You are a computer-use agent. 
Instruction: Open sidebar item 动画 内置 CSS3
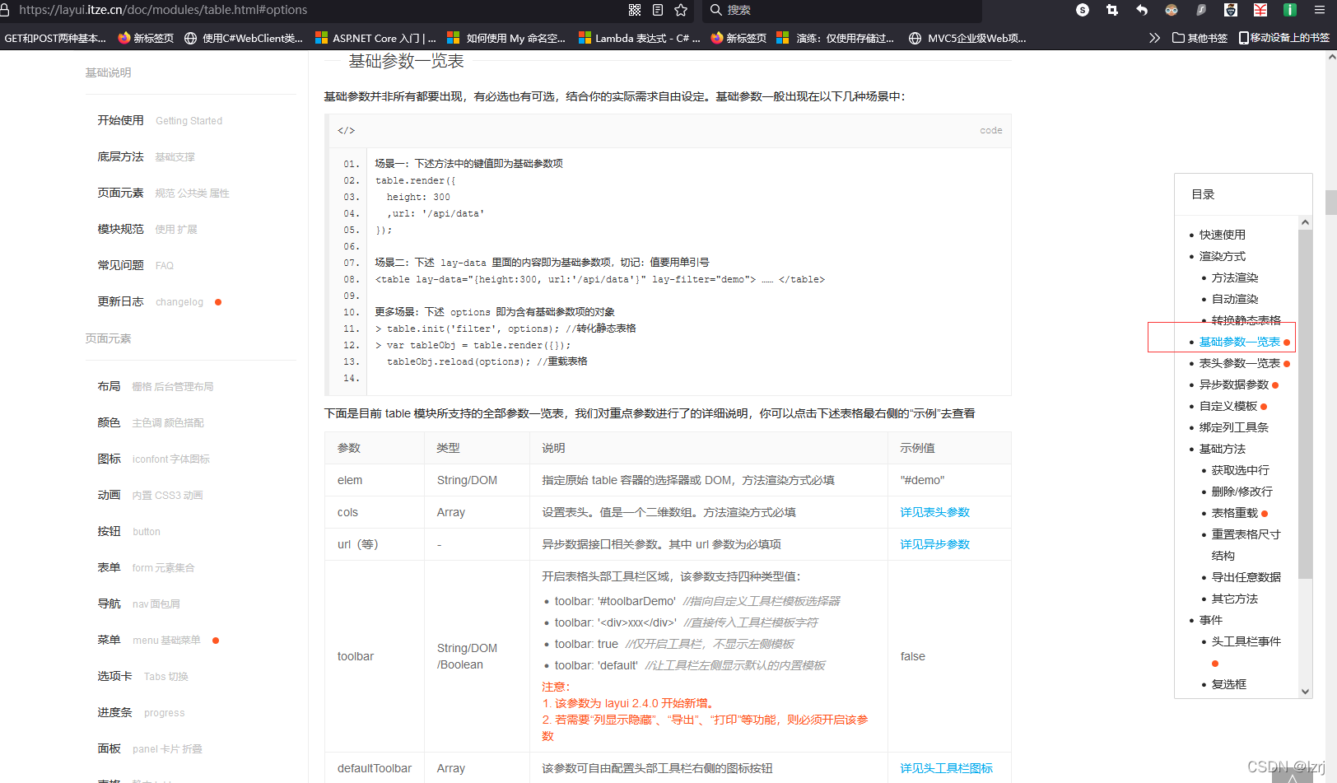pos(150,495)
